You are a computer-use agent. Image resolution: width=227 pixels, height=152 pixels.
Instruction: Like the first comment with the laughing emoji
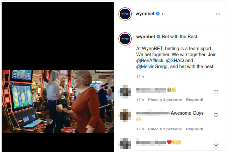(x=216, y=92)
